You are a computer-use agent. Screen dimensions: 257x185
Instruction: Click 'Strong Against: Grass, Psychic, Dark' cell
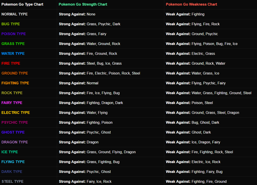tap(90, 24)
